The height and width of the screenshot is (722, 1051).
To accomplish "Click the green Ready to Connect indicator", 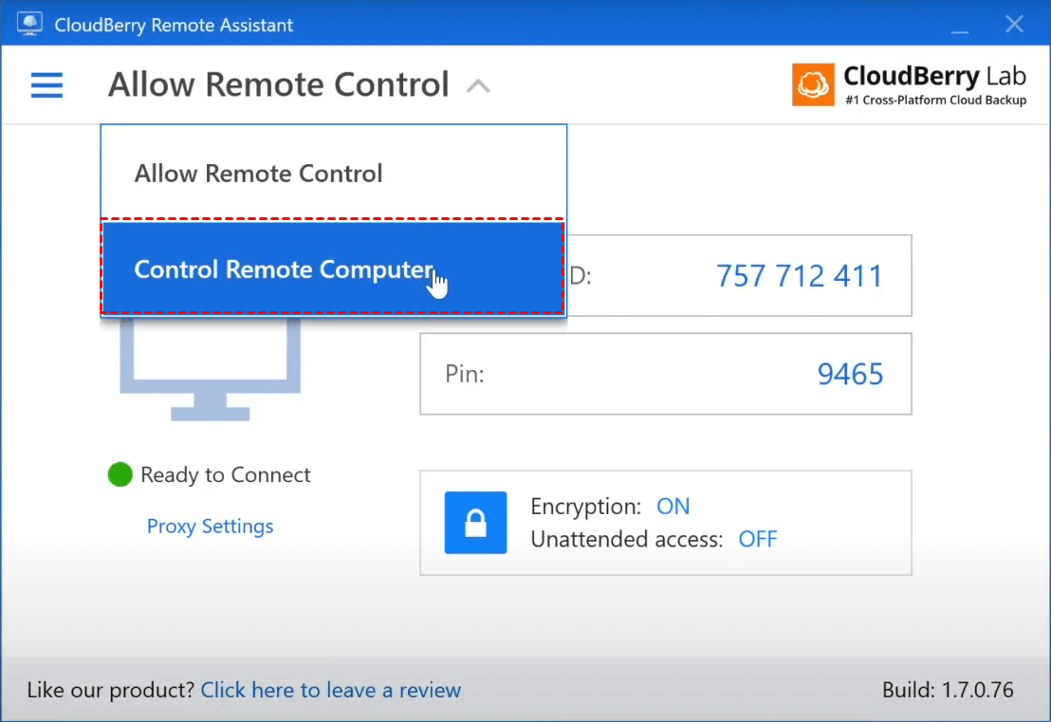I will (120, 474).
